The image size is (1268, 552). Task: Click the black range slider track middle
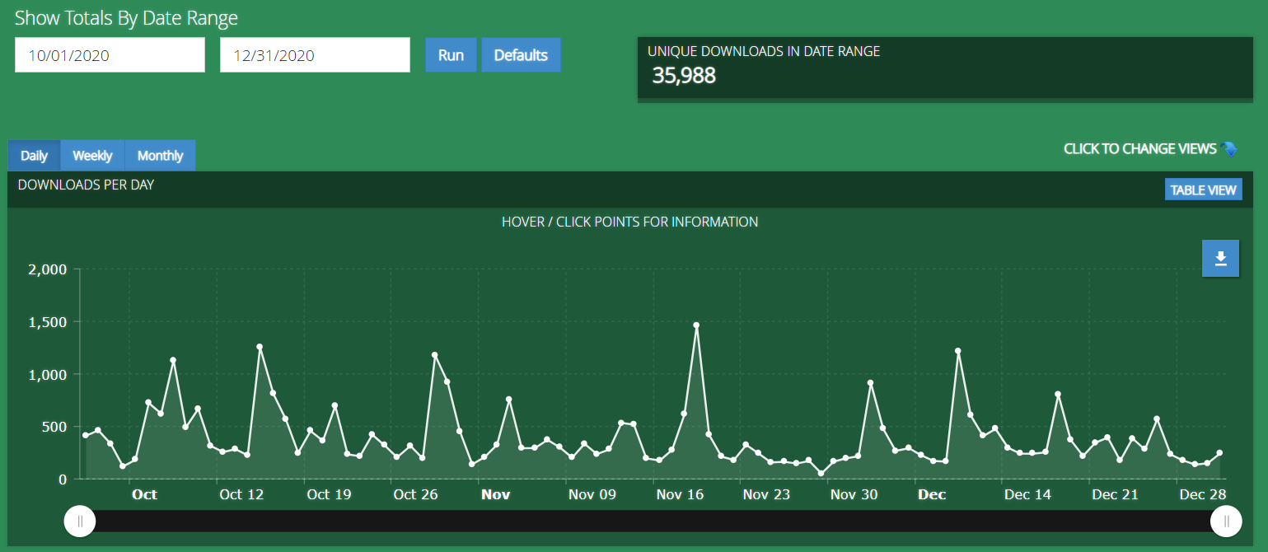(x=653, y=521)
